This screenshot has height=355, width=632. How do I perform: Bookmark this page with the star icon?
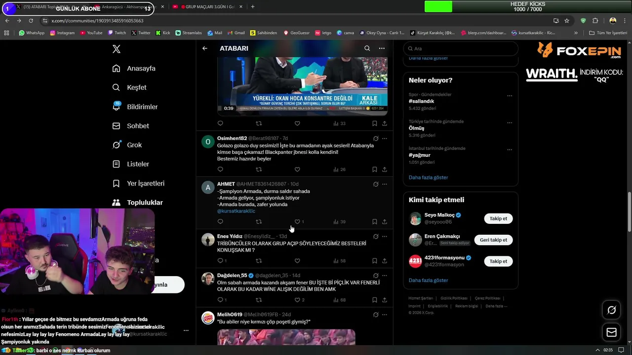point(567,21)
